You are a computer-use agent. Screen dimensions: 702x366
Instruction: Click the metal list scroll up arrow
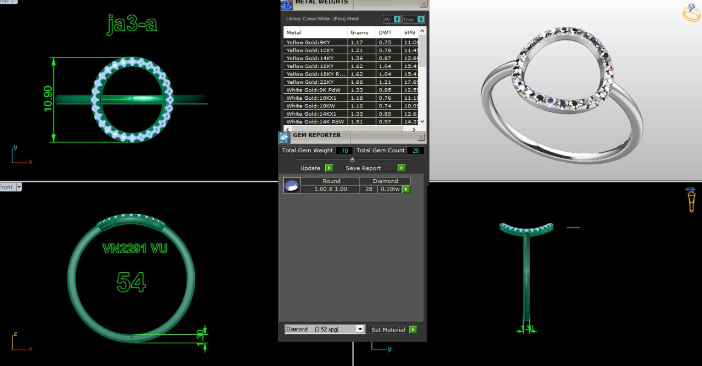422,31
